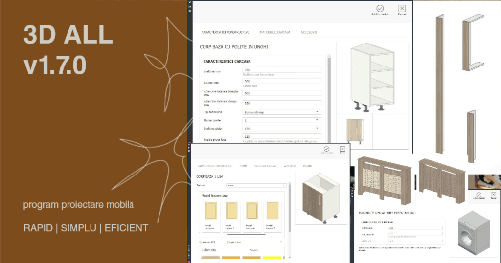
Task: Click the last field in washing machine Caracteristici Carcasa
Action: pyautogui.click(x=415, y=241)
